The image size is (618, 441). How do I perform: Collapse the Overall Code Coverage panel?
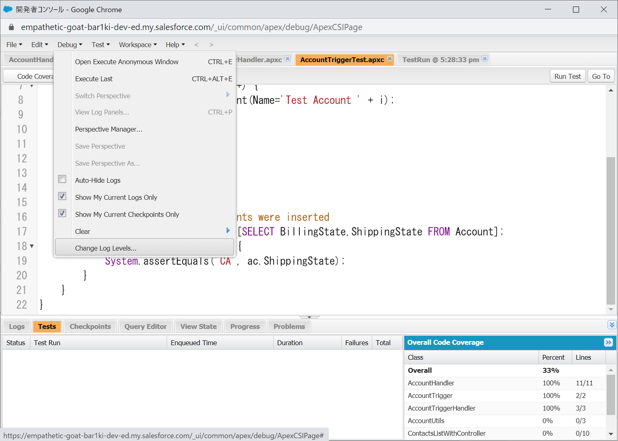(x=608, y=342)
